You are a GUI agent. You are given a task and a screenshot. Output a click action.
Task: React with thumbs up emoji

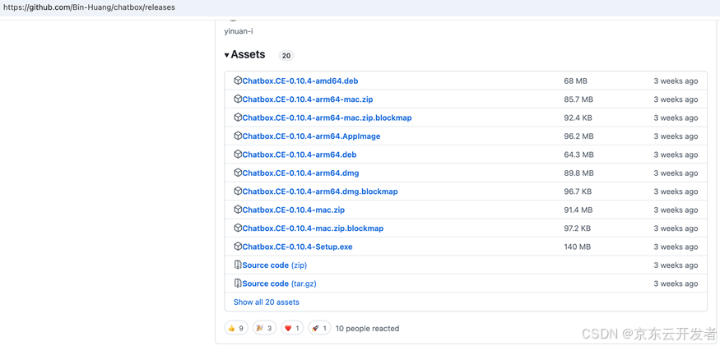point(236,328)
